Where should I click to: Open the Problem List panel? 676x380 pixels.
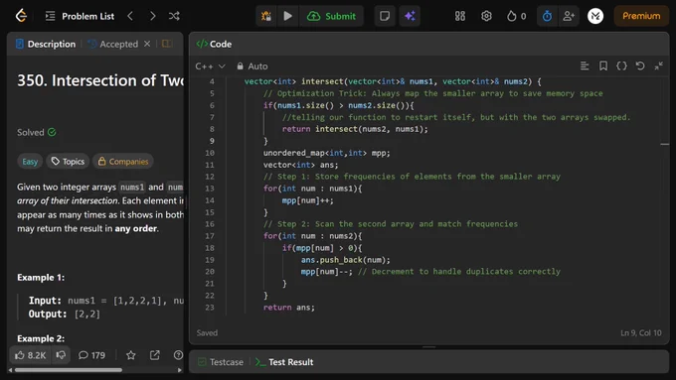click(80, 16)
